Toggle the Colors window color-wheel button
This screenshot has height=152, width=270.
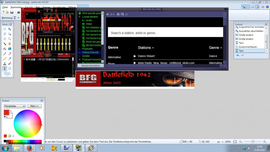click(x=257, y=7)
